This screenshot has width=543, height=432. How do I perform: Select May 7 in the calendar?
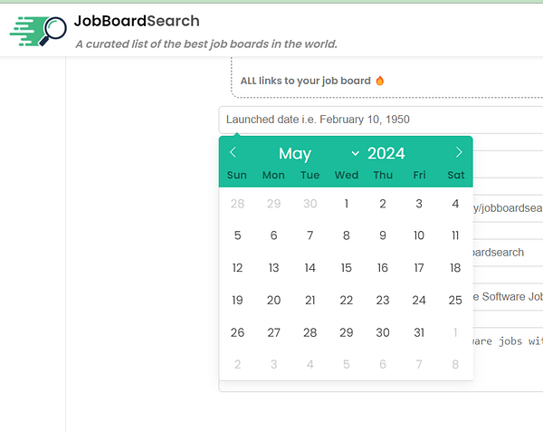[310, 235]
